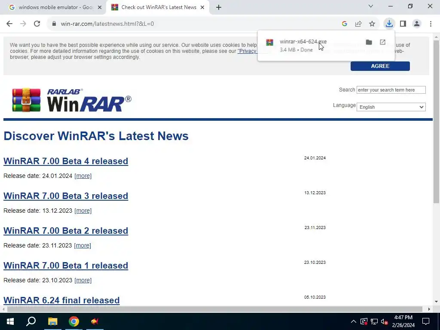Click the fish app icon on taskbar
Image resolution: width=440 pixels, height=330 pixels.
tap(95, 321)
